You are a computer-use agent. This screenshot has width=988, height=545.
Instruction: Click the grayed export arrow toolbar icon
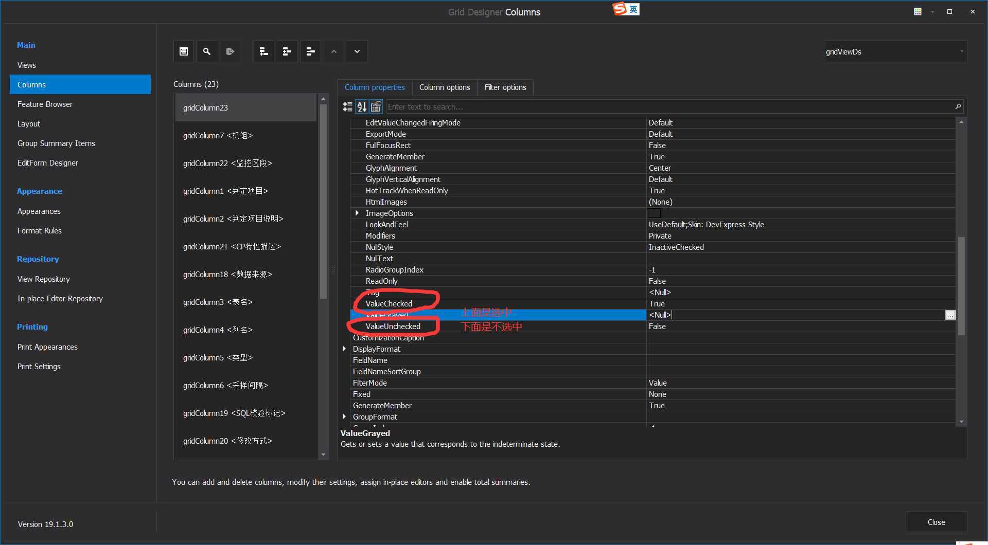click(x=230, y=51)
